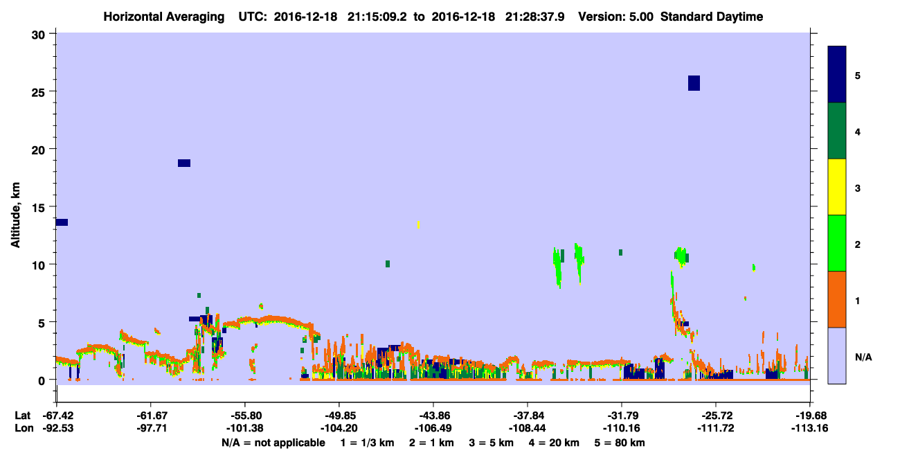Screen dimensions: 900x462
Task: Click the latitude value '-43.86'
Action: coord(433,415)
